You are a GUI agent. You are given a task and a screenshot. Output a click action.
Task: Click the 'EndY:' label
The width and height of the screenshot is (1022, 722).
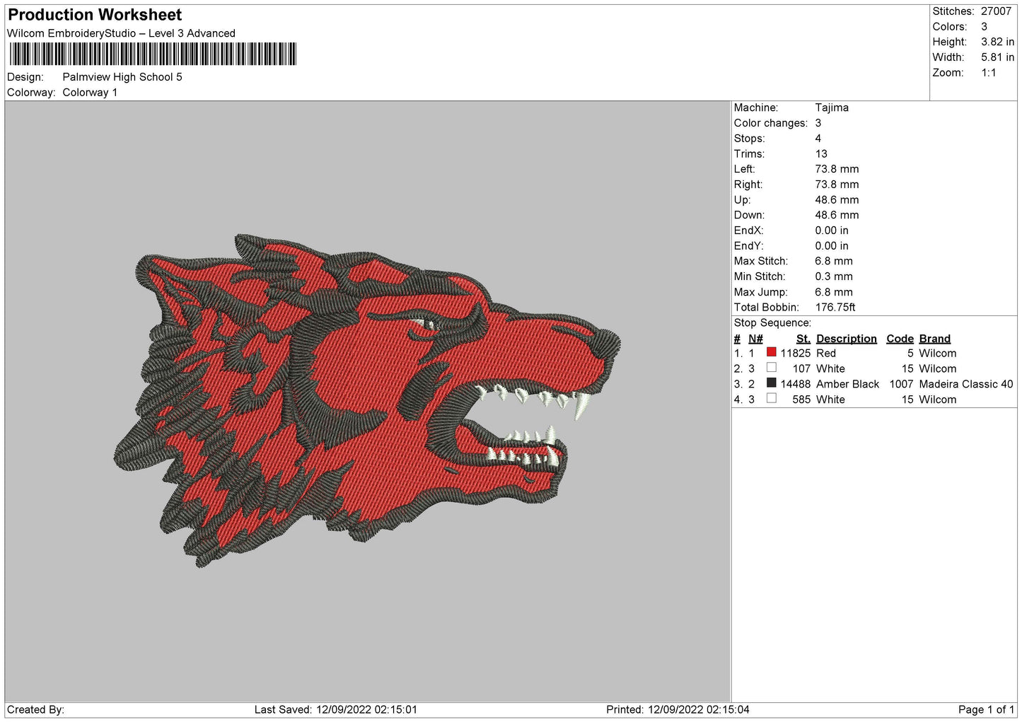(748, 246)
